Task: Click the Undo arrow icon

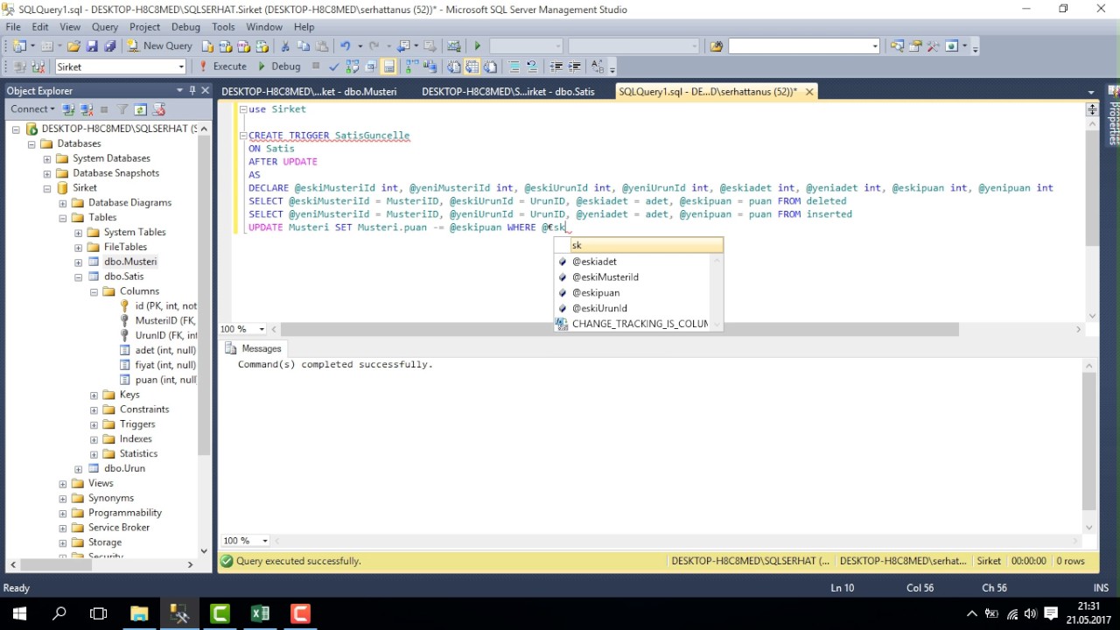Action: (345, 45)
